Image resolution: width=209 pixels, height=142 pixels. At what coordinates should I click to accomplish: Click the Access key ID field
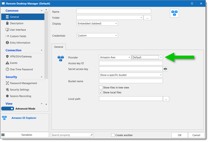[x=131, y=63]
